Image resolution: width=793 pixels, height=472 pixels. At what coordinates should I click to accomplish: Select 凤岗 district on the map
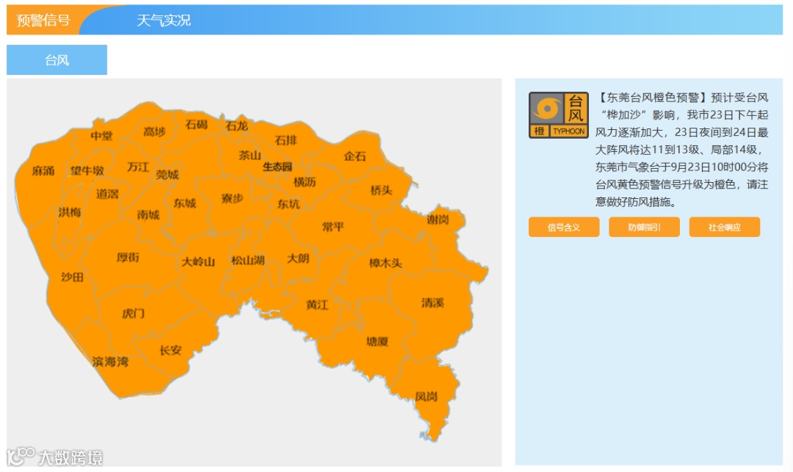click(x=426, y=396)
